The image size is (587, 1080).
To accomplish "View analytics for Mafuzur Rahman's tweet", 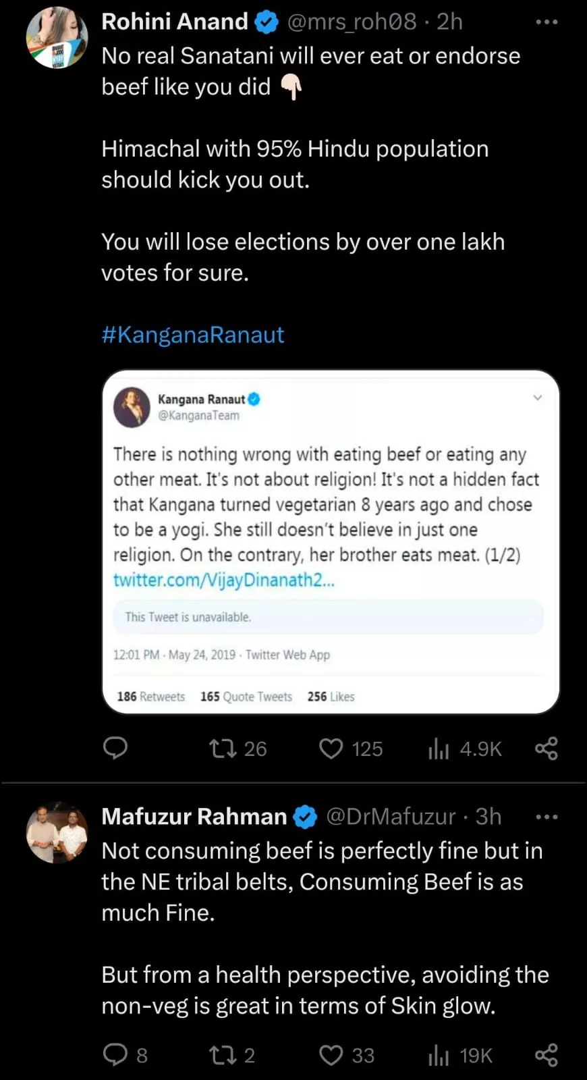I will tap(439, 1054).
